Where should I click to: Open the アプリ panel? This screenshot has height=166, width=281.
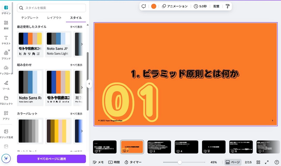coord(6,115)
